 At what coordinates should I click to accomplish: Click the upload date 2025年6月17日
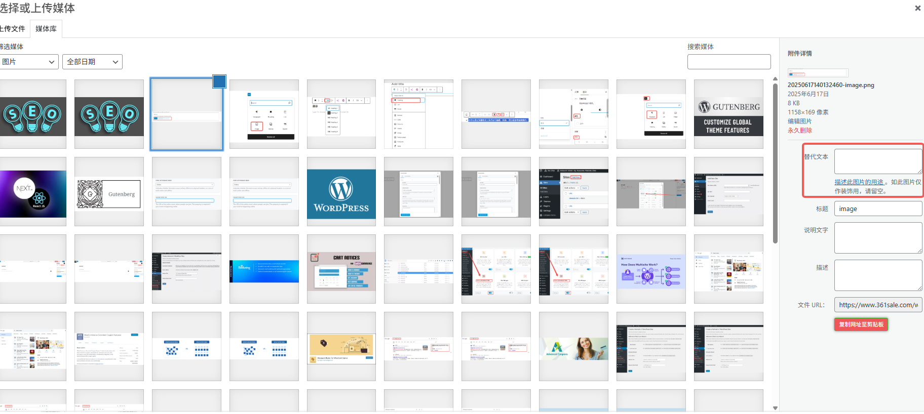808,94
